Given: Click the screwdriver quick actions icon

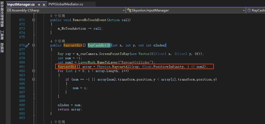Looking at the screenshot, I should tap(27, 45).
